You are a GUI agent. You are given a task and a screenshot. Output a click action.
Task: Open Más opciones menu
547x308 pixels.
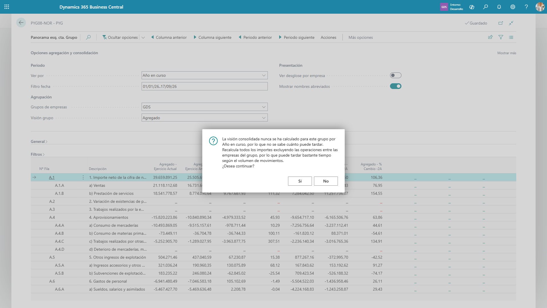point(360,37)
